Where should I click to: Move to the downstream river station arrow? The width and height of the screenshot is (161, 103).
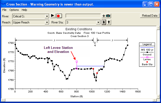click(104, 22)
